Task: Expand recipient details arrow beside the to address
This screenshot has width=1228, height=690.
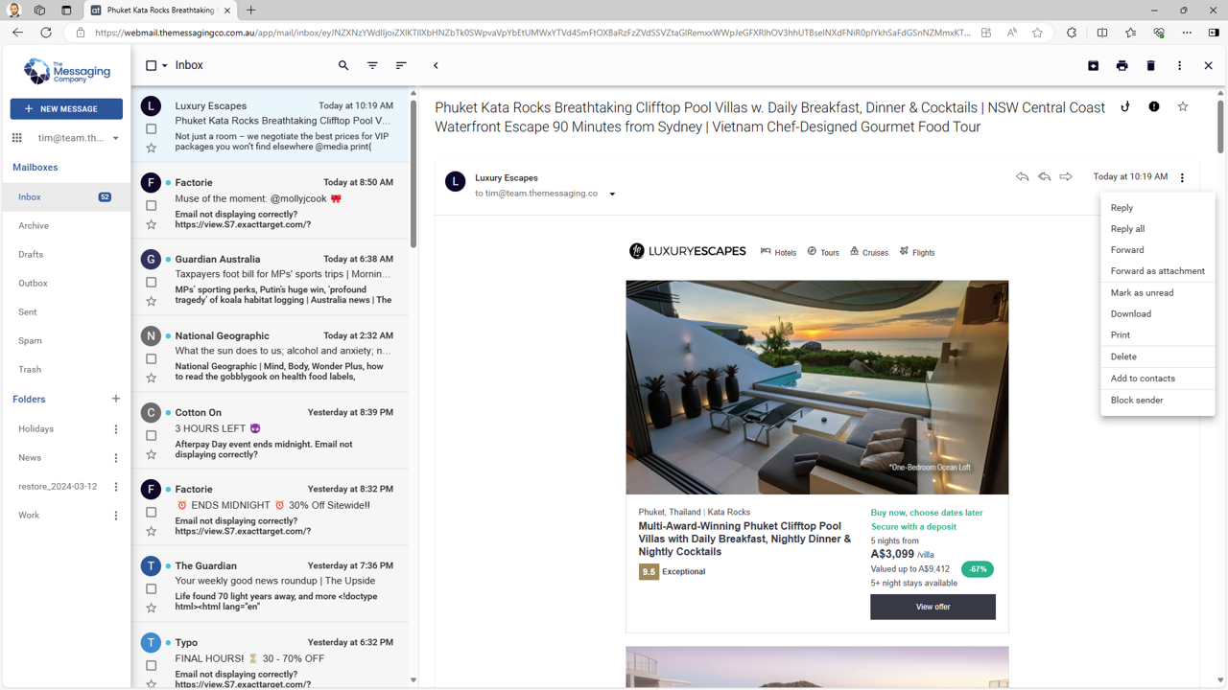Action: (x=612, y=195)
